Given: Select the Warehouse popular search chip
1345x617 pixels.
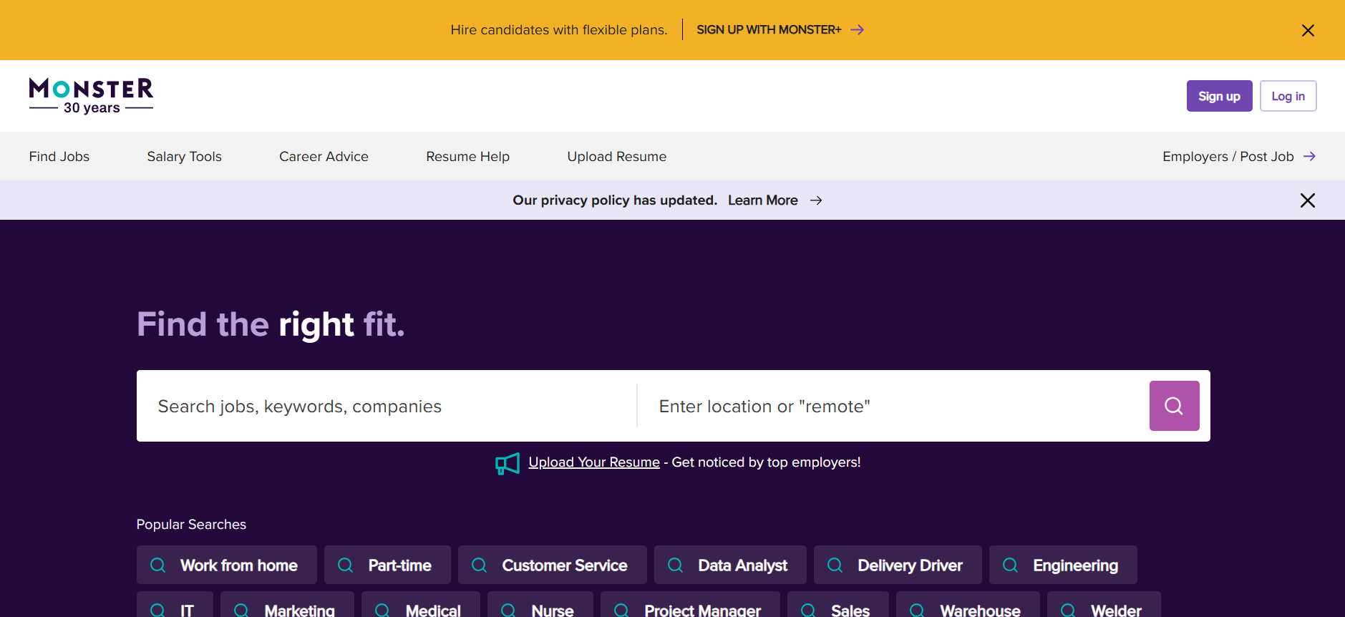Looking at the screenshot, I should (968, 605).
